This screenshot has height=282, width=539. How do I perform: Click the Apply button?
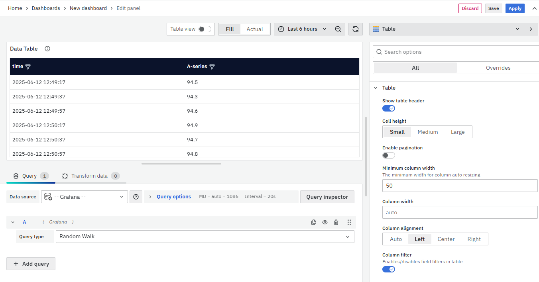[x=515, y=8]
